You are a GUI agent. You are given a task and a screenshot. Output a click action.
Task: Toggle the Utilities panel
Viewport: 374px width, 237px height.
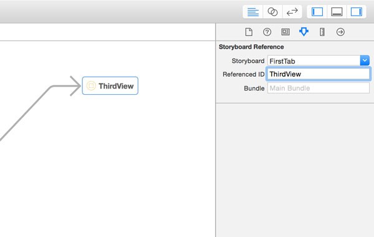point(357,12)
